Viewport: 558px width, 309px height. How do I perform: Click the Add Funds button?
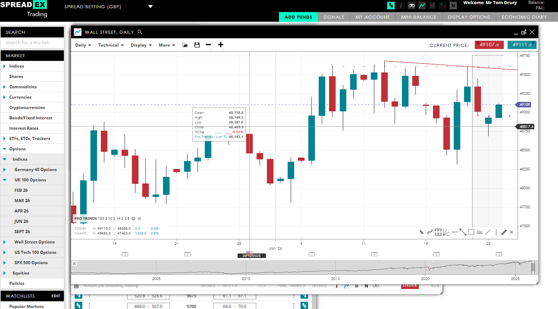click(x=298, y=17)
